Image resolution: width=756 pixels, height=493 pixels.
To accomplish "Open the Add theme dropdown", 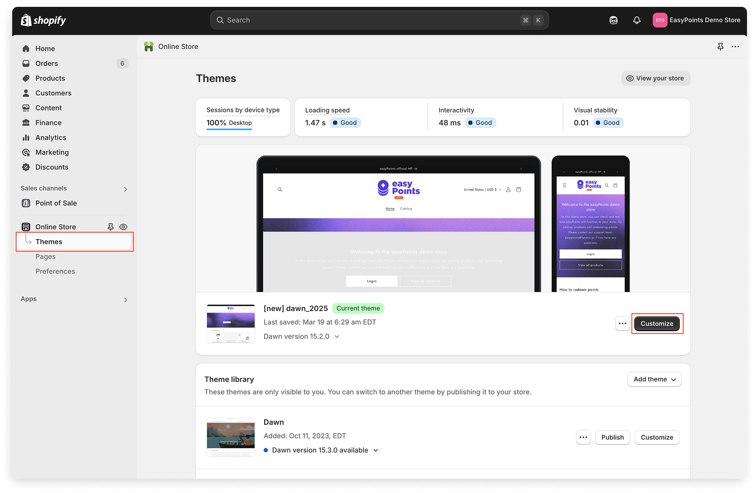I will click(654, 379).
